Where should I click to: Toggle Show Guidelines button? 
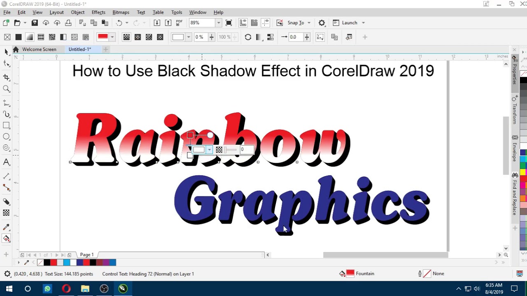[x=265, y=23]
